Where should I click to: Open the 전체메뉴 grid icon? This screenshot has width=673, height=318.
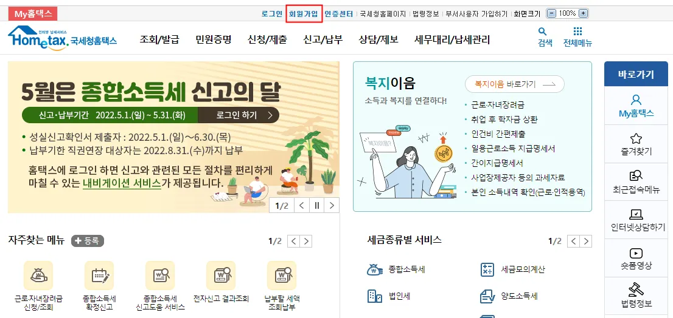[577, 31]
